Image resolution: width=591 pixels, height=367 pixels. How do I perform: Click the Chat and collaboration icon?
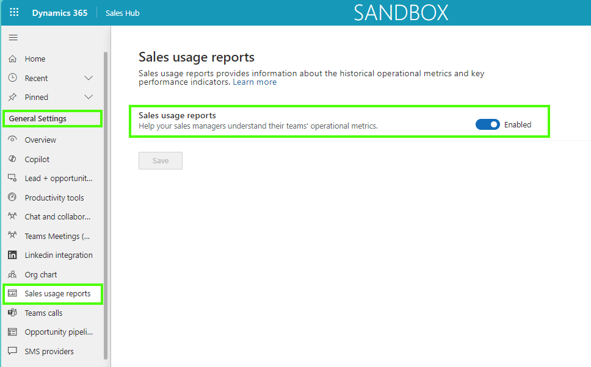tap(12, 216)
